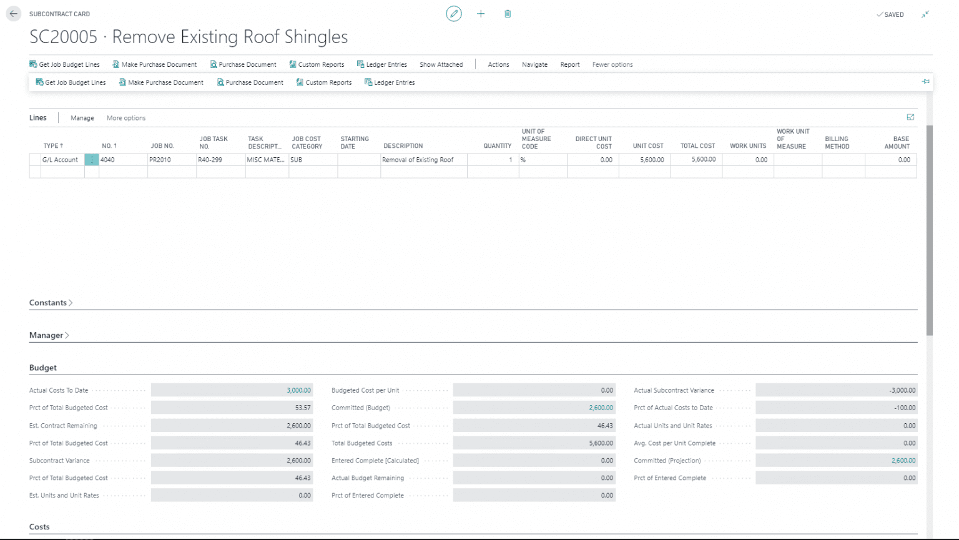Open the row options three-dot menu
This screenshot has width=959, height=540.
(92, 160)
